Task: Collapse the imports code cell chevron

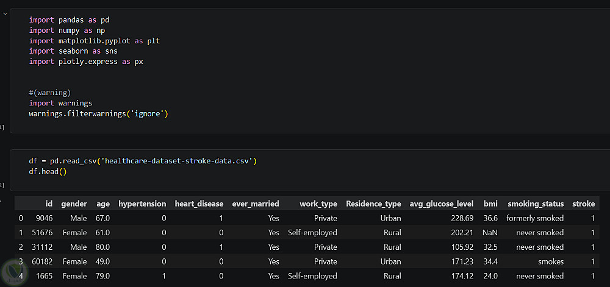Action: 5,12
